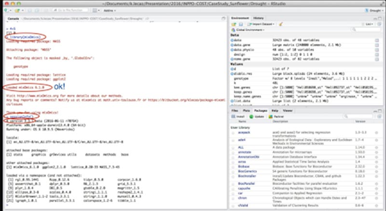Open 'design' table viewer icon
This screenshot has width=386, height=211.
(377, 54)
